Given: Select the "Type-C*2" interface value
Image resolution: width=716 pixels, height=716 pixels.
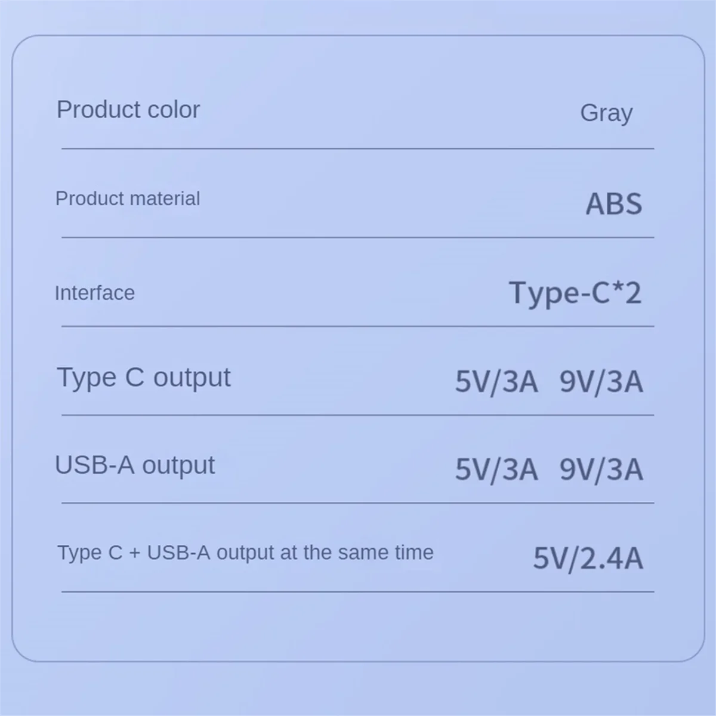Looking at the screenshot, I should [575, 293].
